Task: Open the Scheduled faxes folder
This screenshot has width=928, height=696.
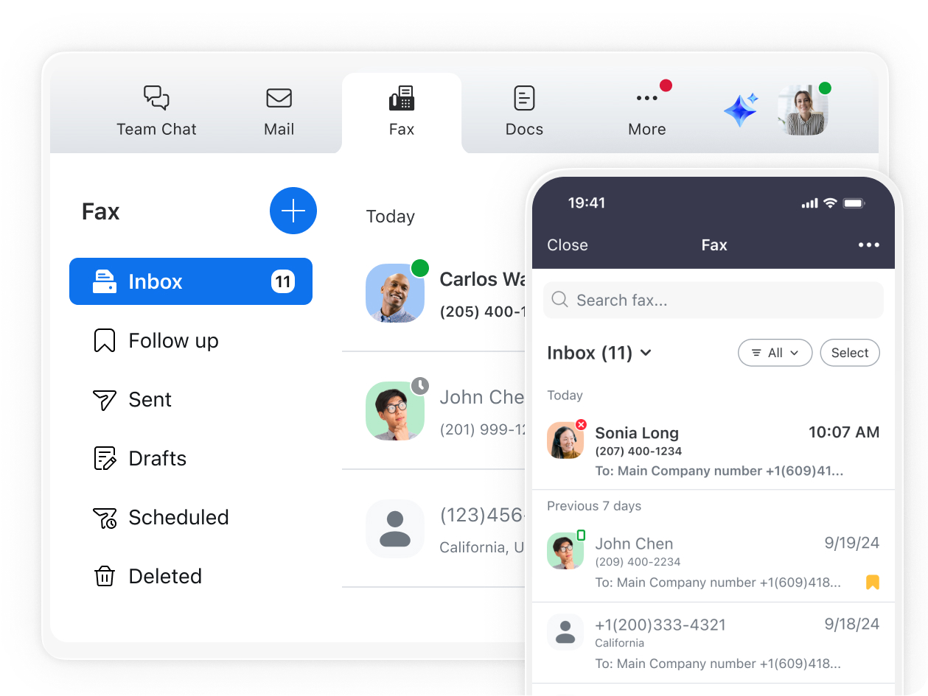Action: tap(178, 517)
